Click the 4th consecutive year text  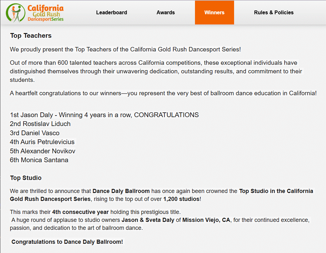80,212
